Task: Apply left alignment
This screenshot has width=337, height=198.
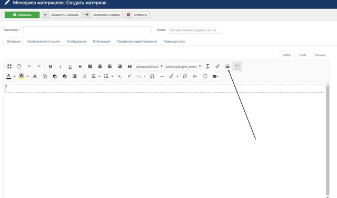Action: pos(110,66)
